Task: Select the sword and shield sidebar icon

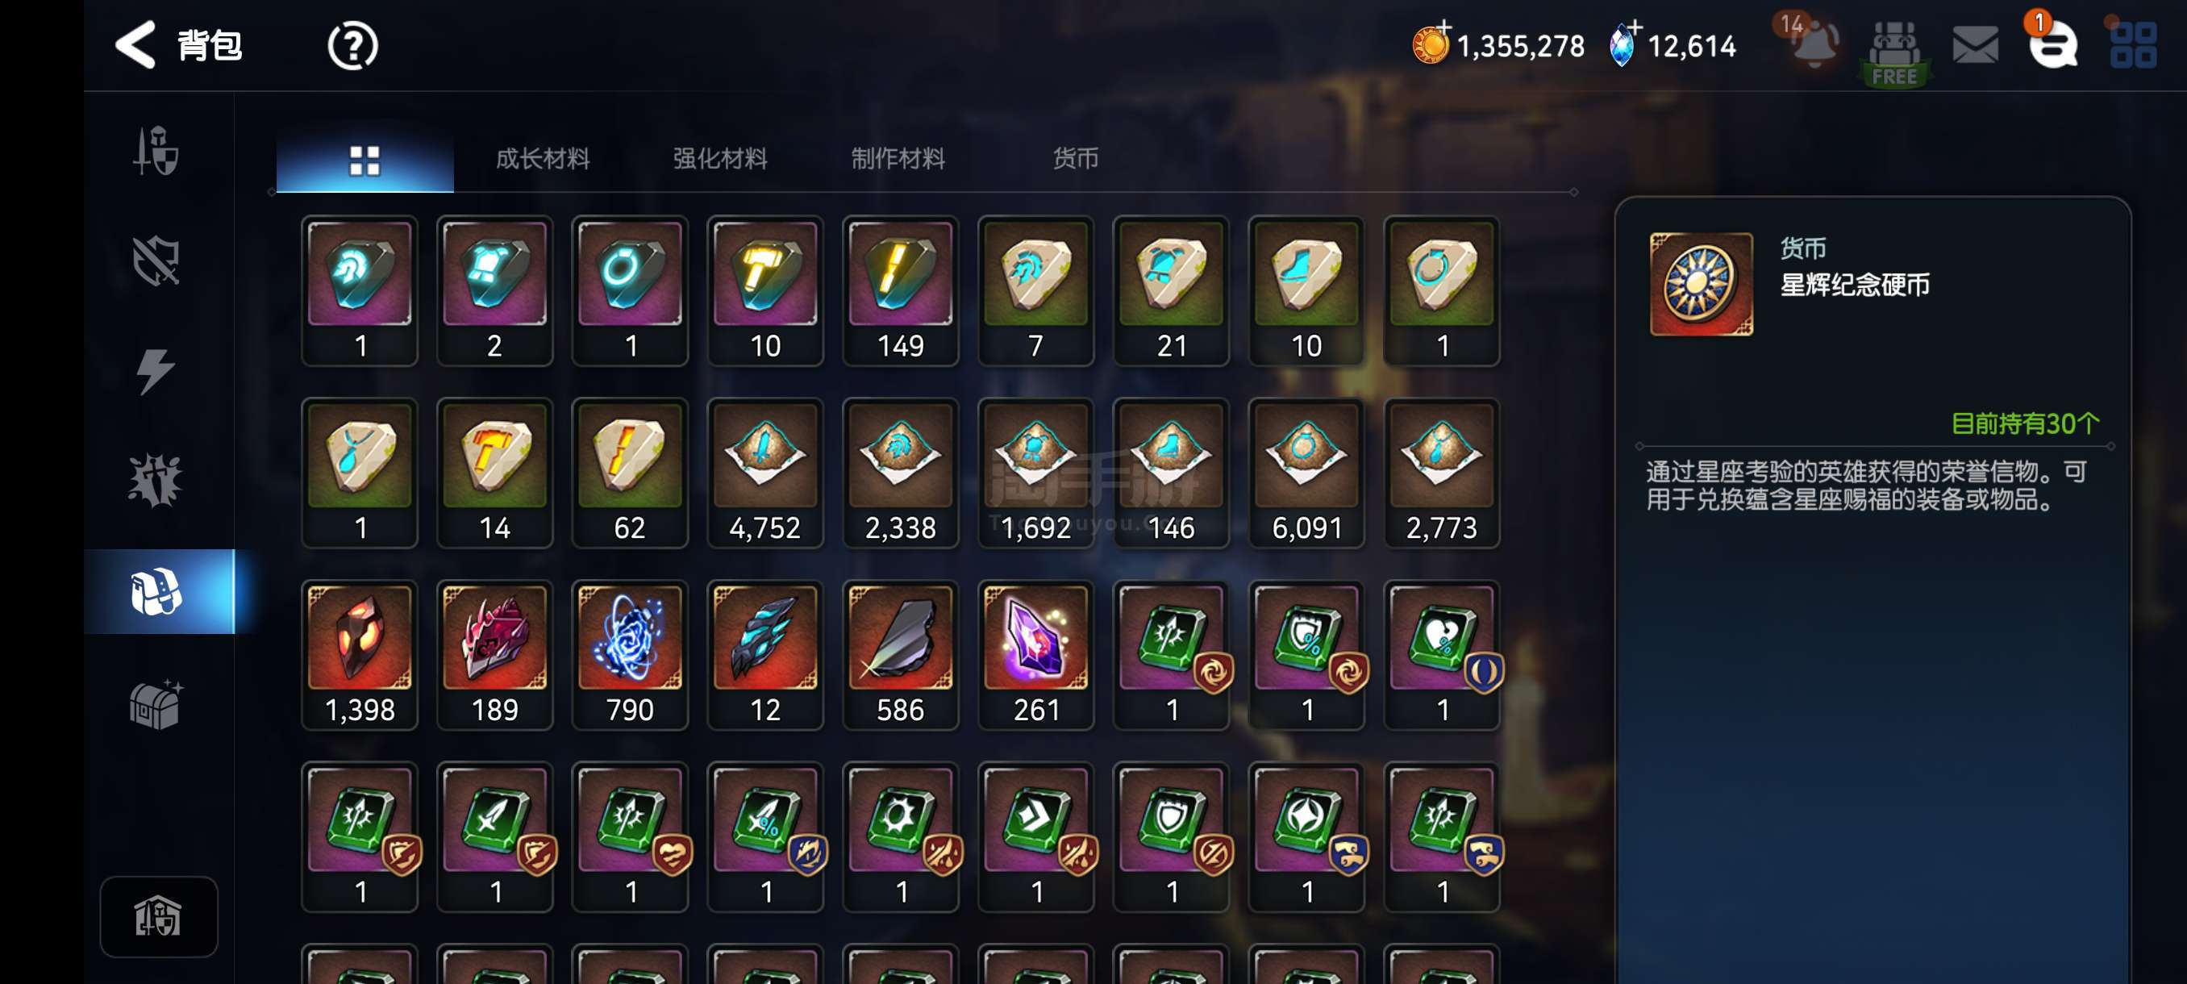Action: (157, 151)
